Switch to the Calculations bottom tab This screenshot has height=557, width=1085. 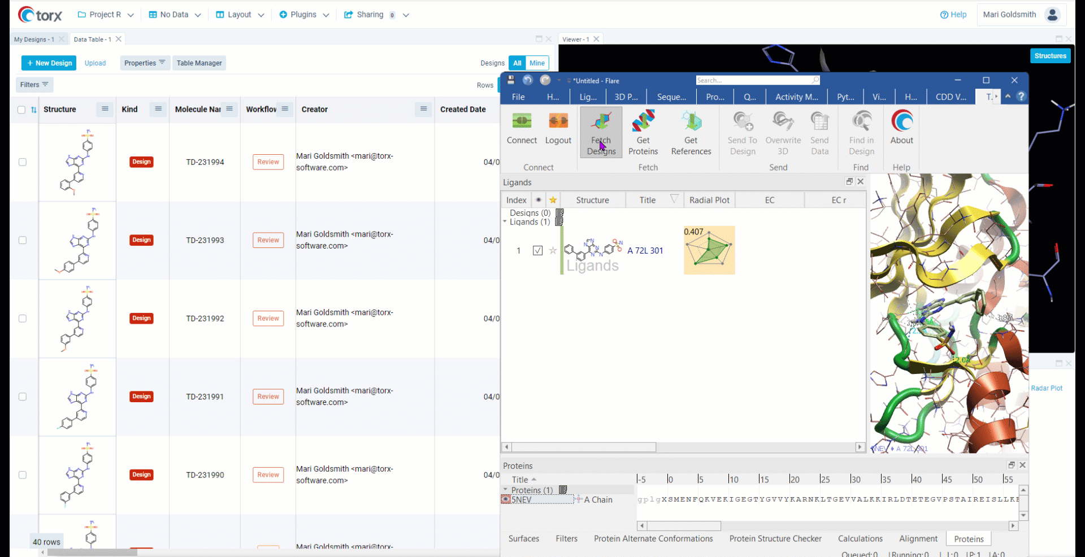[x=860, y=539]
